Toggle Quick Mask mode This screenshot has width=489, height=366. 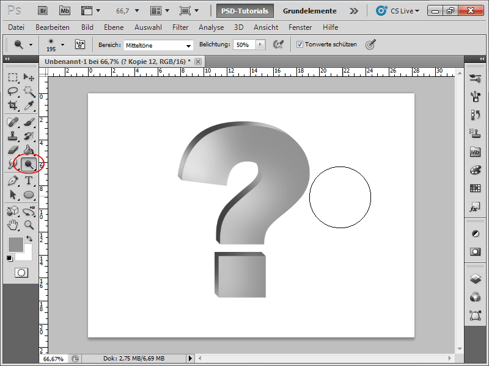(x=21, y=273)
